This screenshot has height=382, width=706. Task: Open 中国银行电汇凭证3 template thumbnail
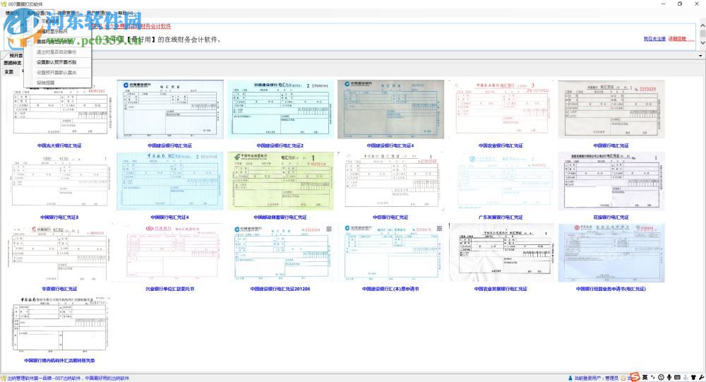tap(60, 181)
